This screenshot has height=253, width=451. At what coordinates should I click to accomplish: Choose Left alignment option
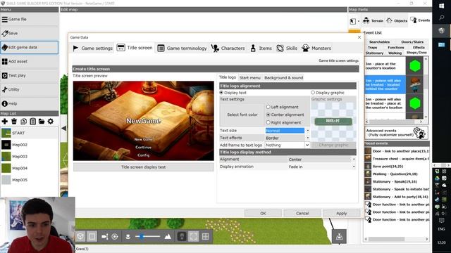click(x=268, y=107)
